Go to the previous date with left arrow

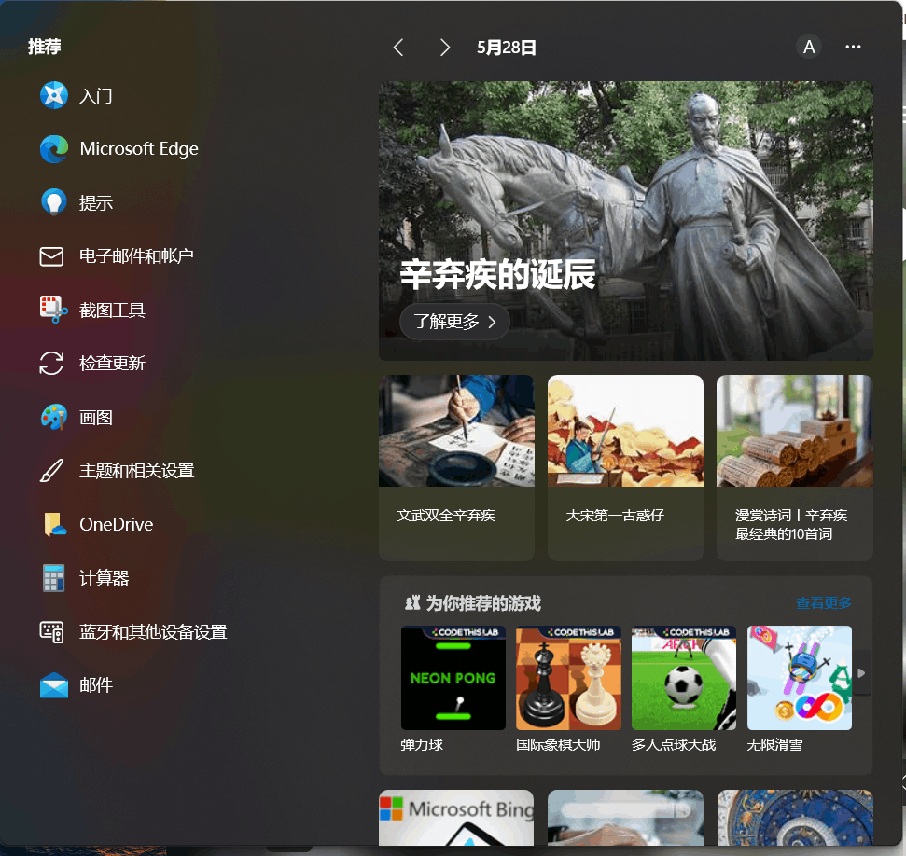coord(398,48)
